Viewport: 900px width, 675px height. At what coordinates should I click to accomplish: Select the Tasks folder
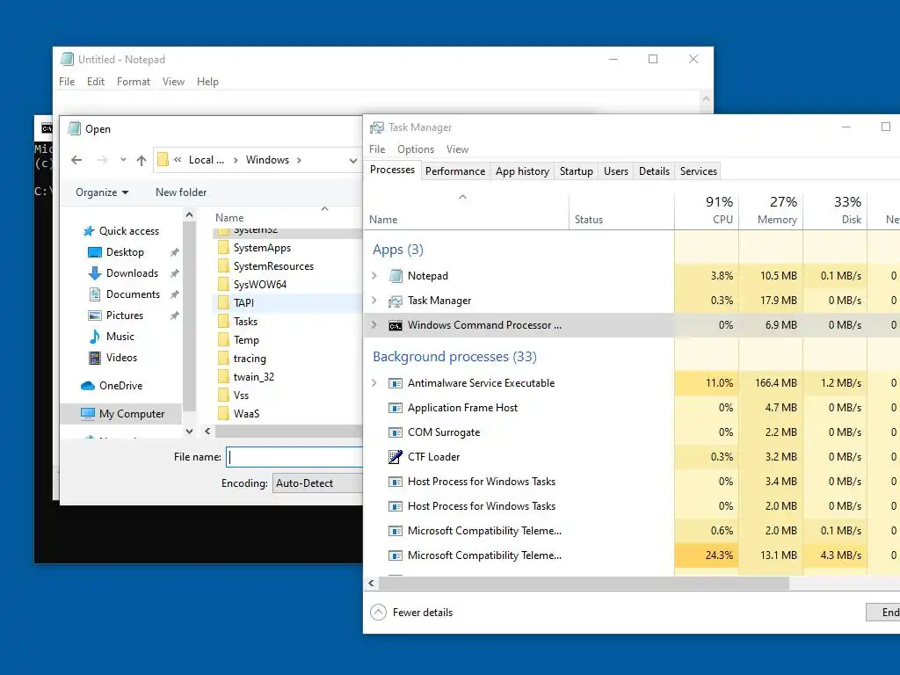(x=246, y=322)
